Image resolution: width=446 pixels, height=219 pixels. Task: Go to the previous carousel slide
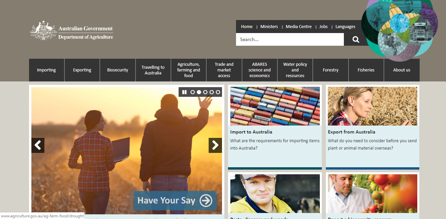[38, 145]
